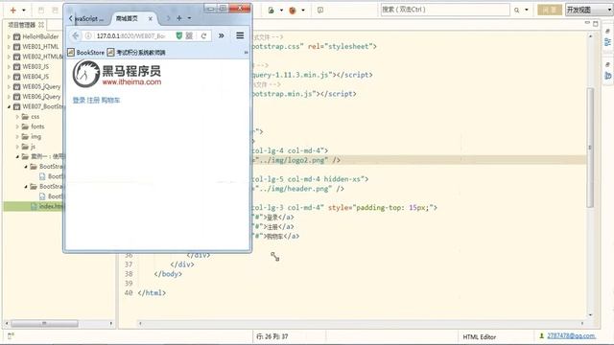Open the dropdown arrow beside the New plus icon

click(24, 11)
